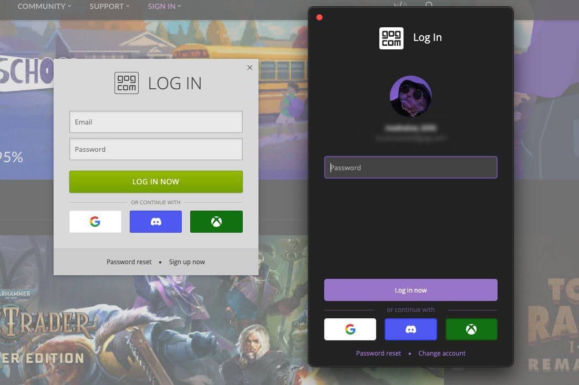Click the GOG.com logo in light dialog
This screenshot has width=579, height=385.
(126, 83)
